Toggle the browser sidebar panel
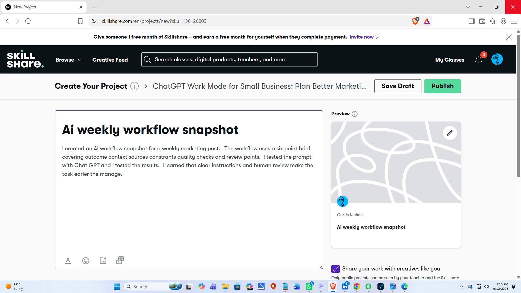Image resolution: width=521 pixels, height=293 pixels. coord(472,21)
